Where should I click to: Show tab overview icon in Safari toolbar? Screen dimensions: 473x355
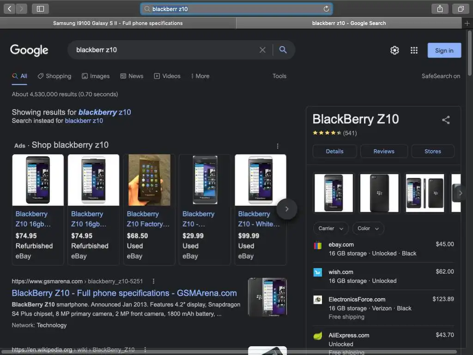tap(461, 9)
